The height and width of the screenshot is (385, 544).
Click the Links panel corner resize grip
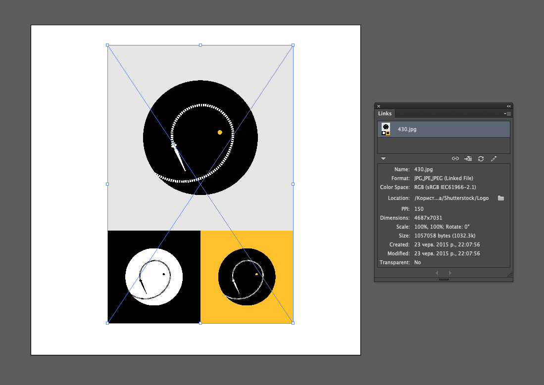(509, 275)
